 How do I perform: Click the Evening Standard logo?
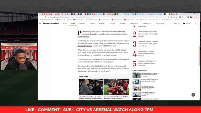coord(51,24)
